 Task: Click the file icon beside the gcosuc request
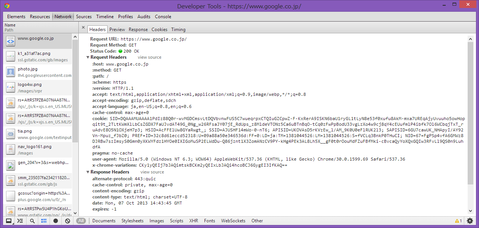tap(11, 196)
